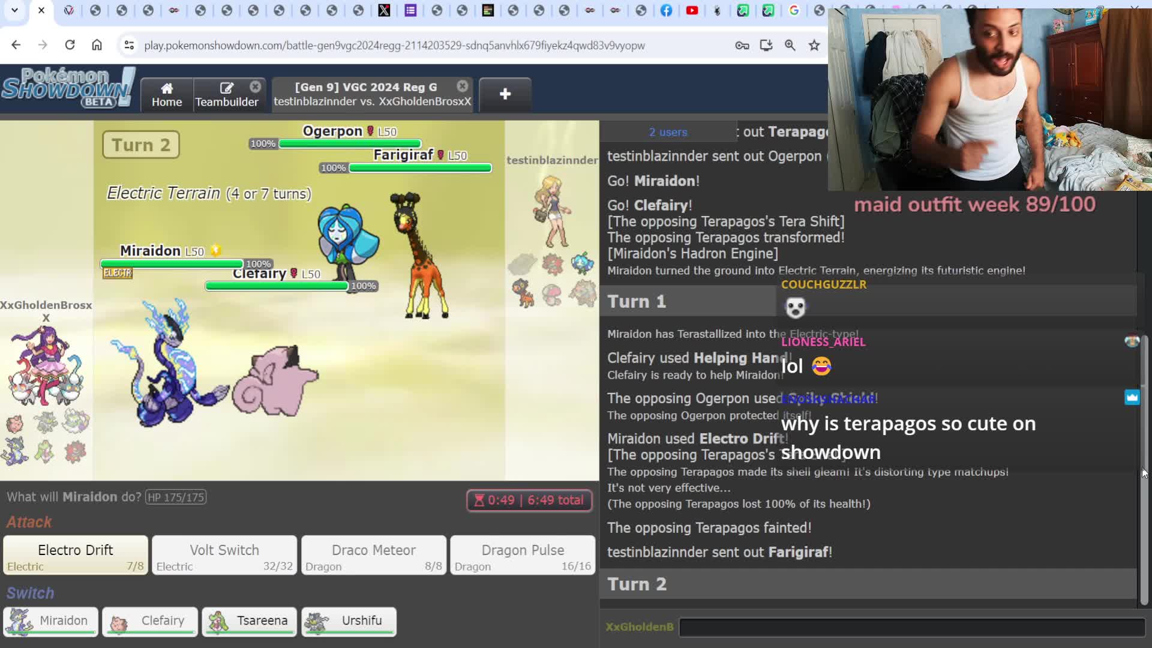
Task: Open the zoom magnifier icon
Action: coord(790,45)
